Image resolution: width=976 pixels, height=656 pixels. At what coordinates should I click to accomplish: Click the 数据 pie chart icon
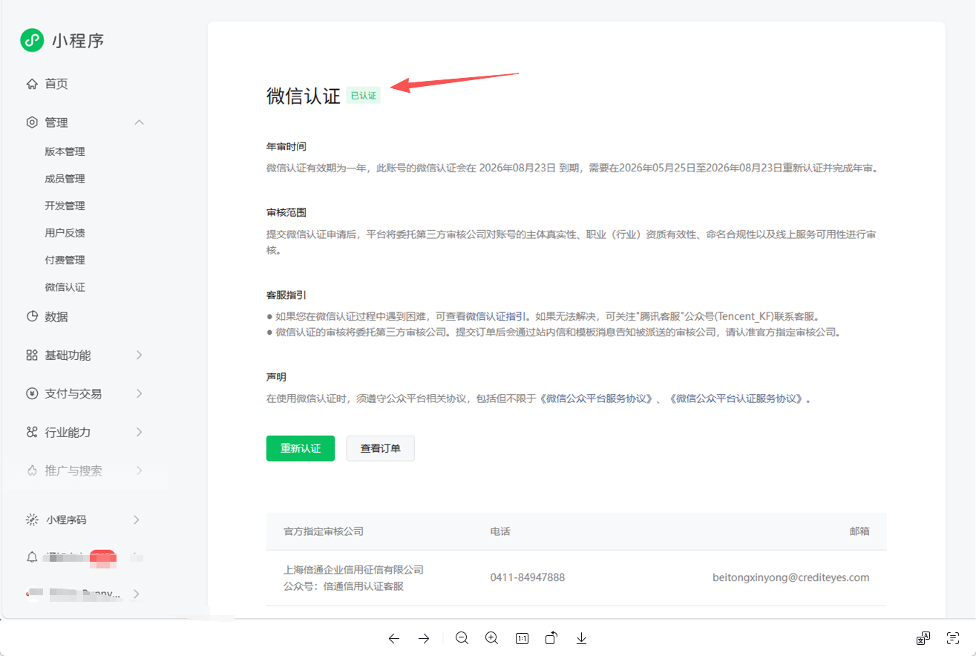(32, 317)
